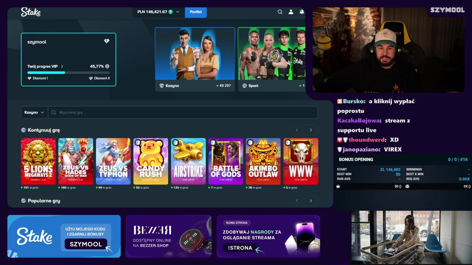Screen dimensions: 472x265
Task: Open 5 Lions Megaways 2 game
Action: pyautogui.click(x=38, y=161)
